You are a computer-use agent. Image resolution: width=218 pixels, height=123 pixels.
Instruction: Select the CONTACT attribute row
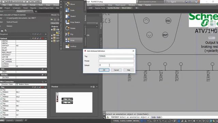pos(24,45)
